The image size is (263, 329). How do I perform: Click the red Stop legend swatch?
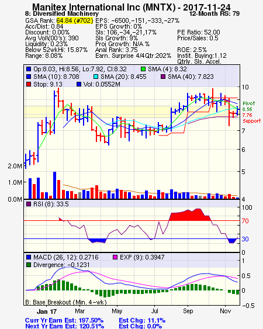click(x=29, y=84)
